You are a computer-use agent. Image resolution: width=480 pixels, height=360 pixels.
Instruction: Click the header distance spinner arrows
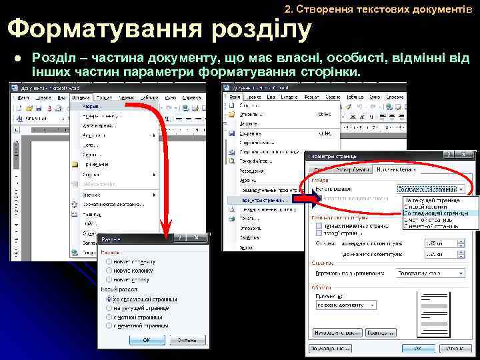pos(461,244)
